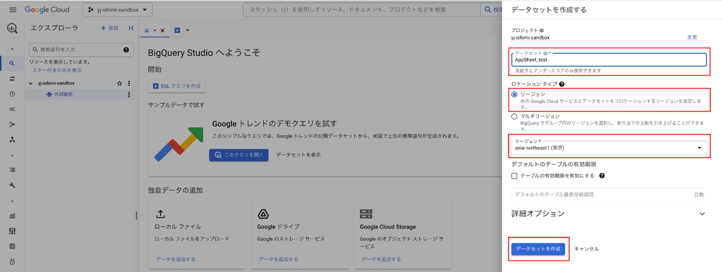
Task: Click the キャンセル button
Action: tap(586, 249)
